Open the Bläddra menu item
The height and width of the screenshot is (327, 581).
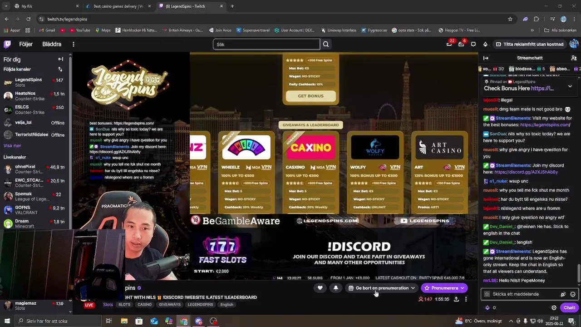tap(52, 44)
